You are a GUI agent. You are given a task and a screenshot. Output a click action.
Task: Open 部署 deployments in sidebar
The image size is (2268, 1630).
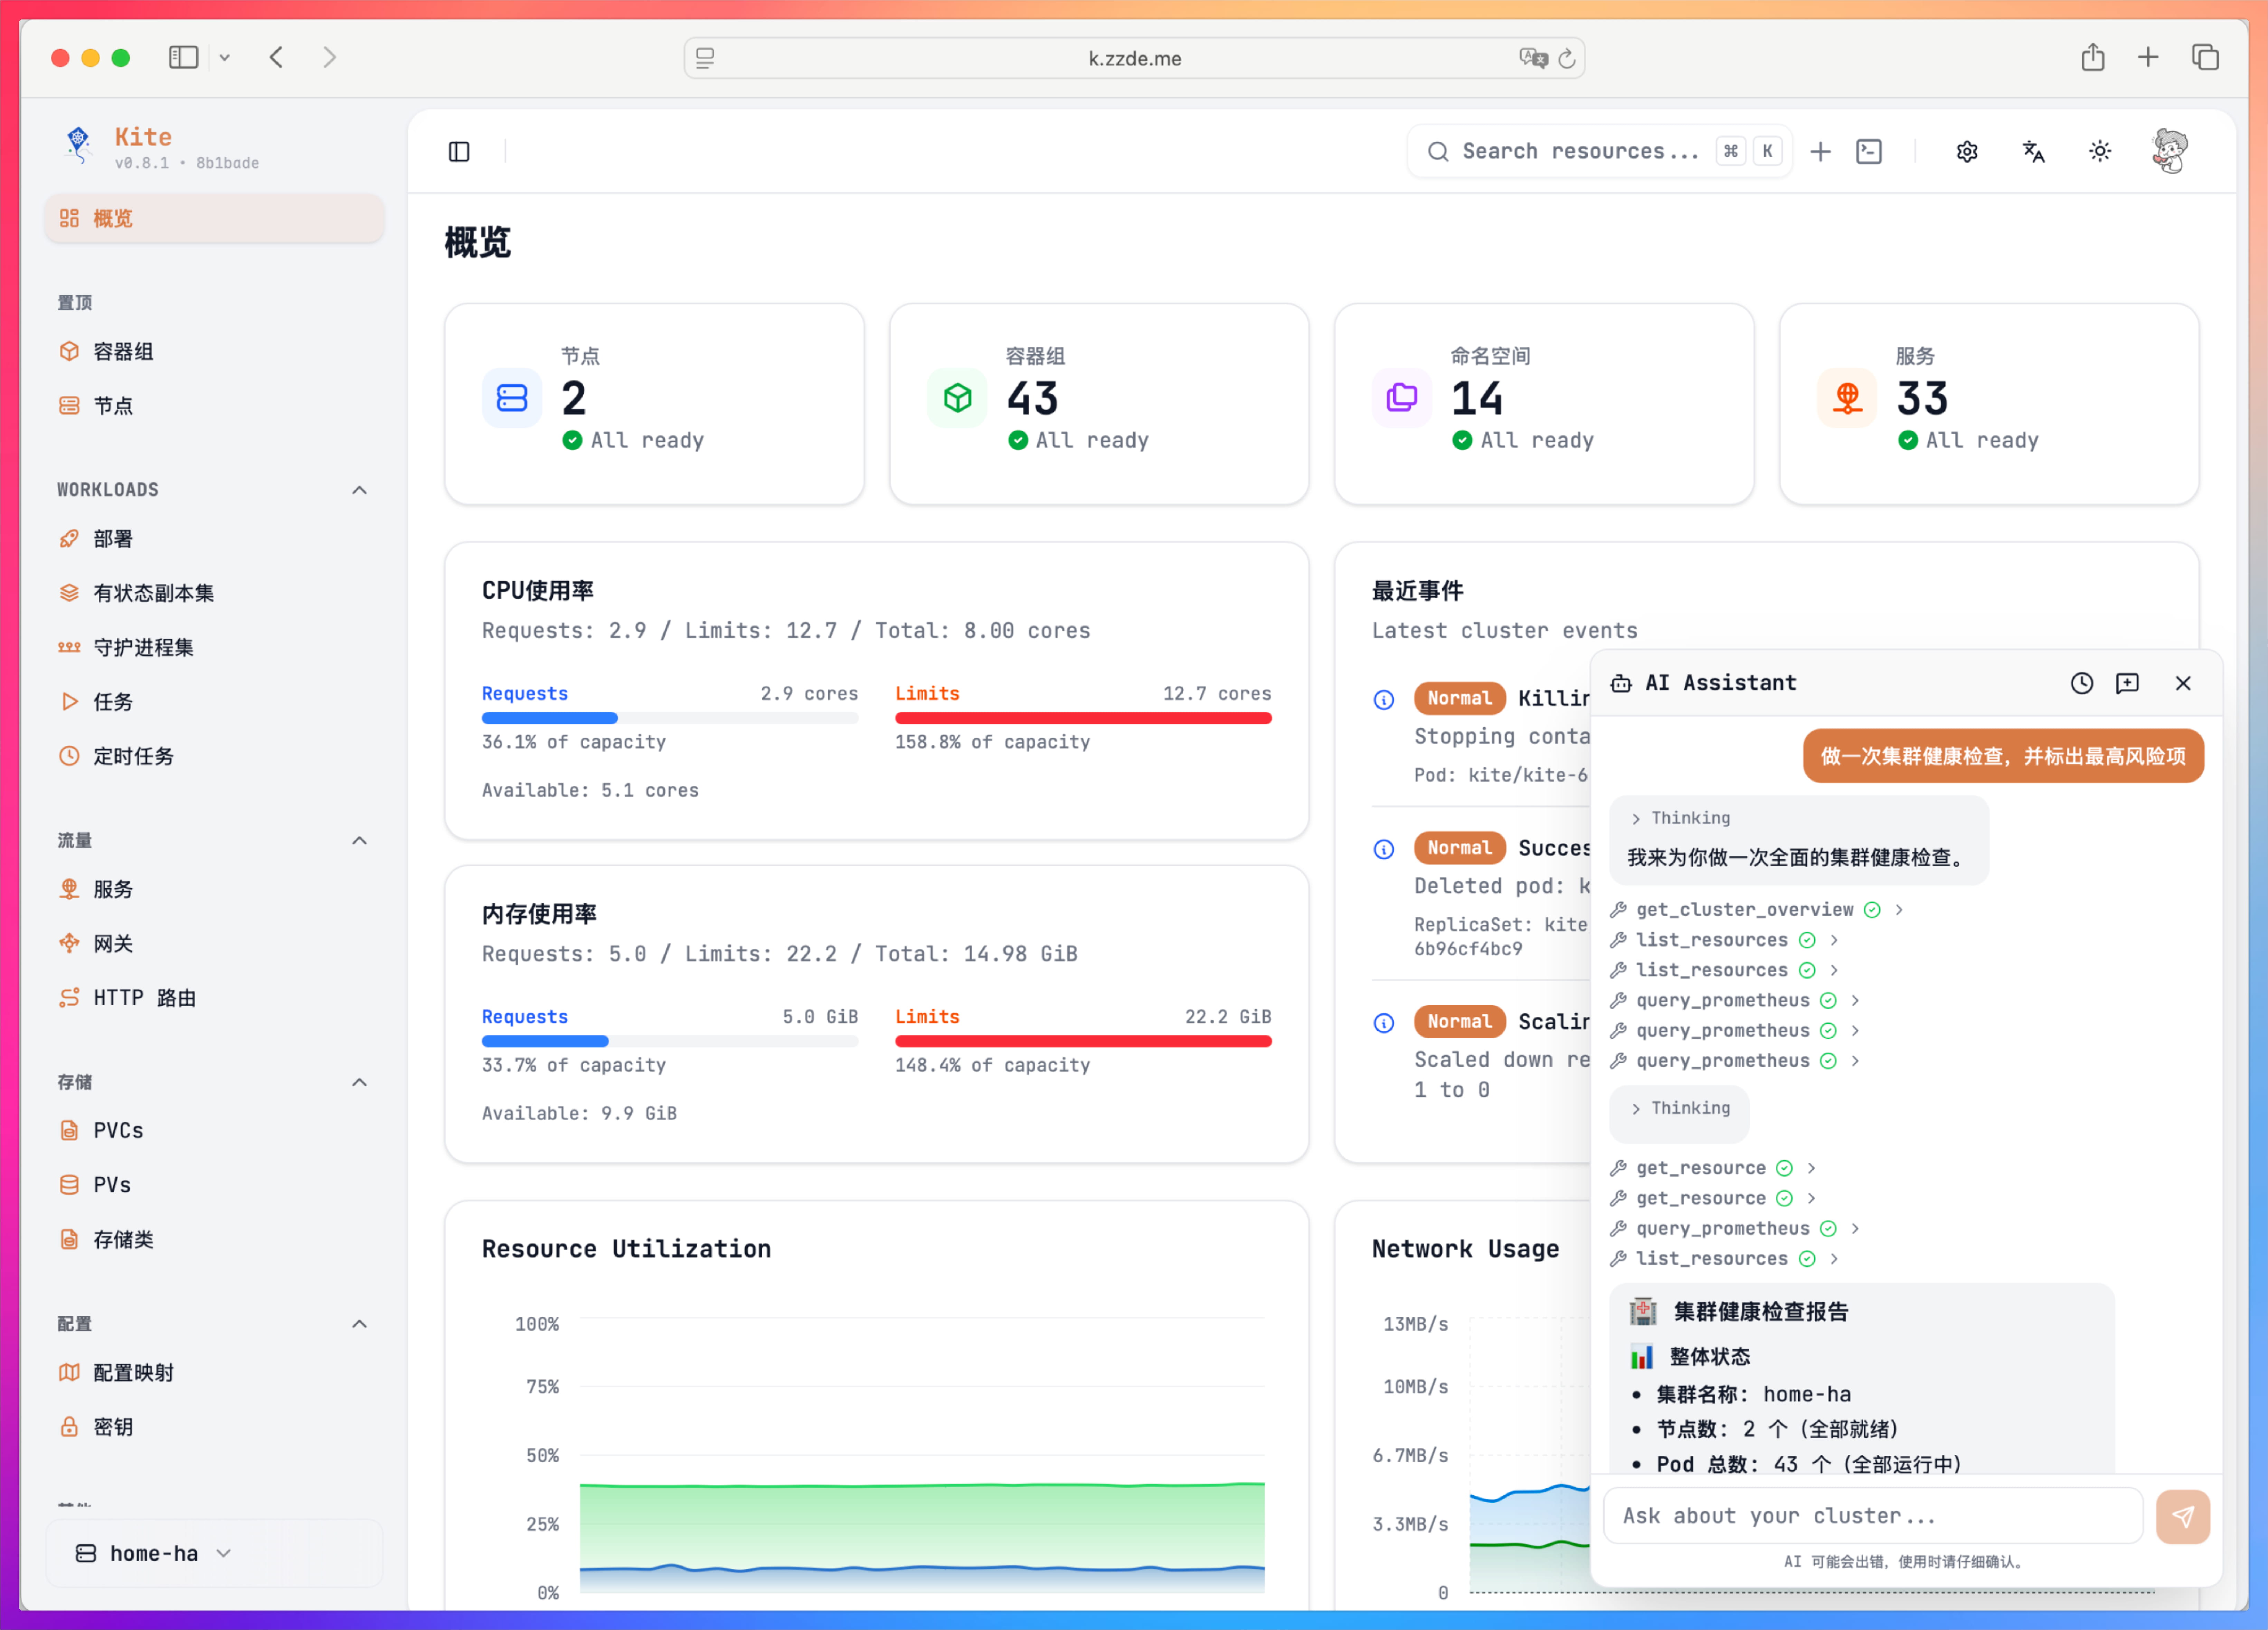tap(113, 539)
